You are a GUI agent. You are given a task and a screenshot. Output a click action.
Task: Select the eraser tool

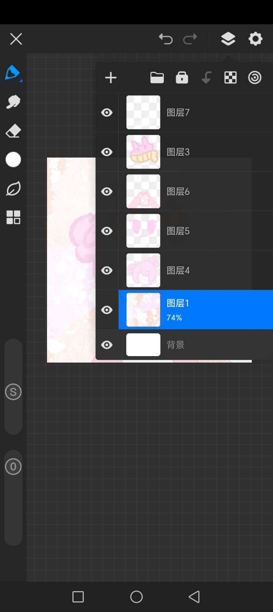[x=13, y=131]
